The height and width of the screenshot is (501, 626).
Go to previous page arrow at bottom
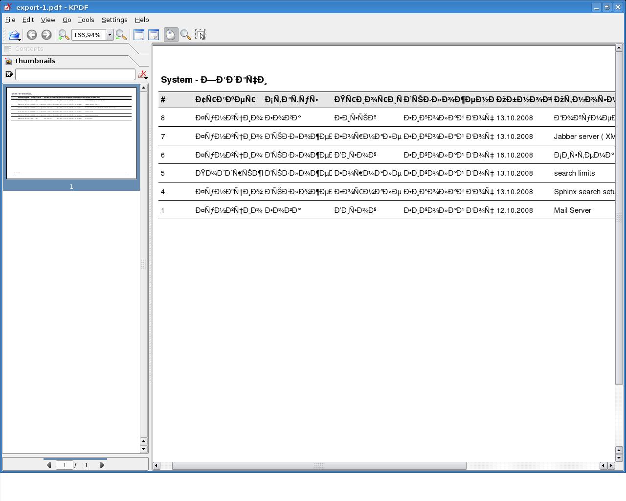49,465
